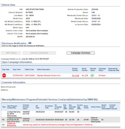Click the red STOP sale icon
This screenshot has width=125, height=129.
coord(4,76)
